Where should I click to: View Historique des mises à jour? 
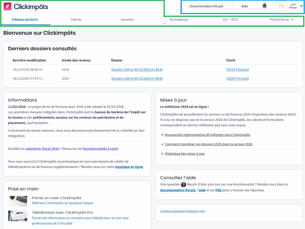click(184, 154)
